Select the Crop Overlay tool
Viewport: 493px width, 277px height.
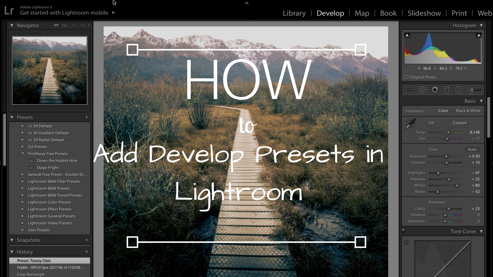(x=409, y=90)
